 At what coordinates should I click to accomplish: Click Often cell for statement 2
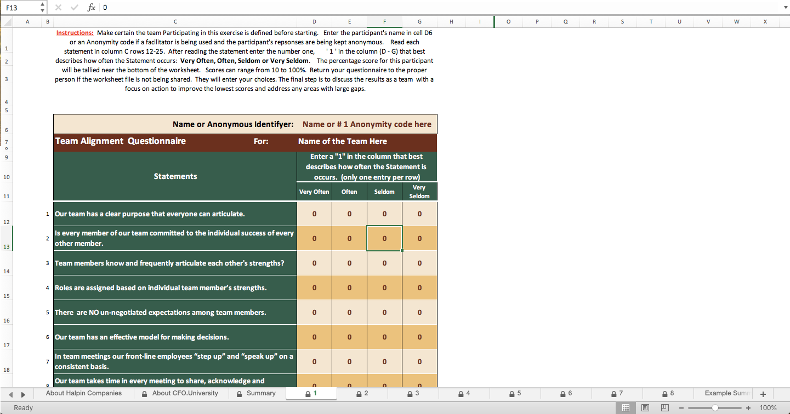tap(349, 239)
